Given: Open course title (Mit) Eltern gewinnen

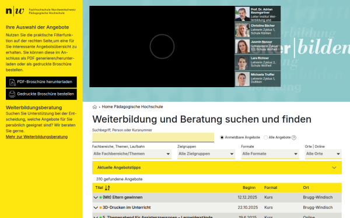Looking at the screenshot, I should click(x=123, y=197).
